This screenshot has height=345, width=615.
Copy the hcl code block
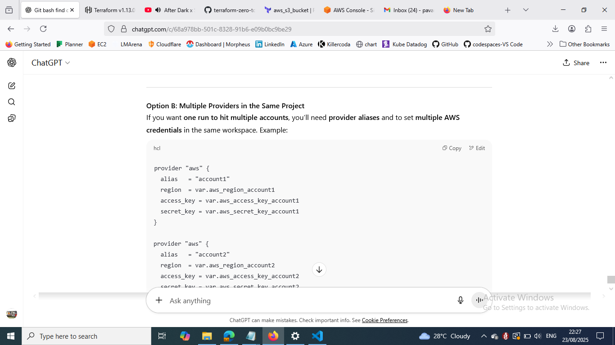(x=452, y=148)
